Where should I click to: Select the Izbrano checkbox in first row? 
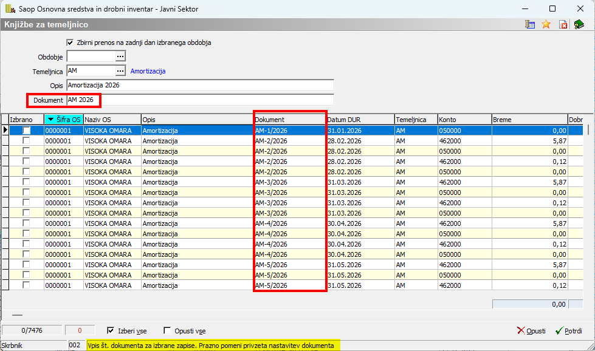[x=27, y=131]
